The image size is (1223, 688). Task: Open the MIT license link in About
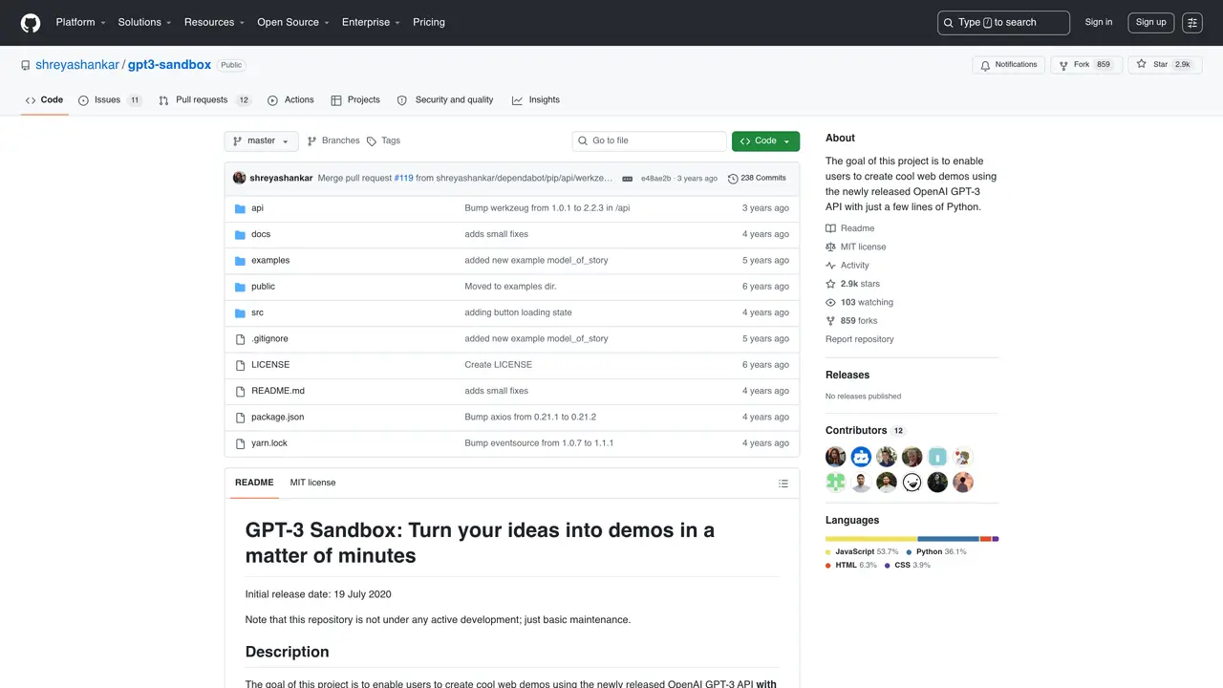pyautogui.click(x=856, y=247)
